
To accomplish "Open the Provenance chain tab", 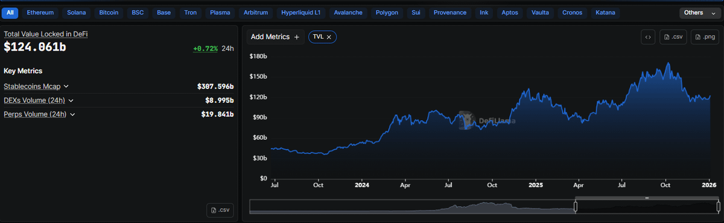I will pos(450,13).
